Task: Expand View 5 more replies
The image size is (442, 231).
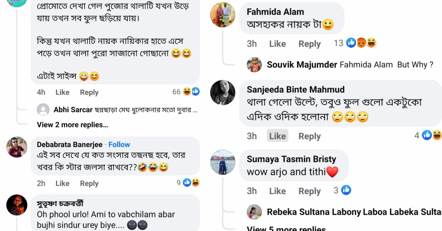Action: (x=286, y=229)
